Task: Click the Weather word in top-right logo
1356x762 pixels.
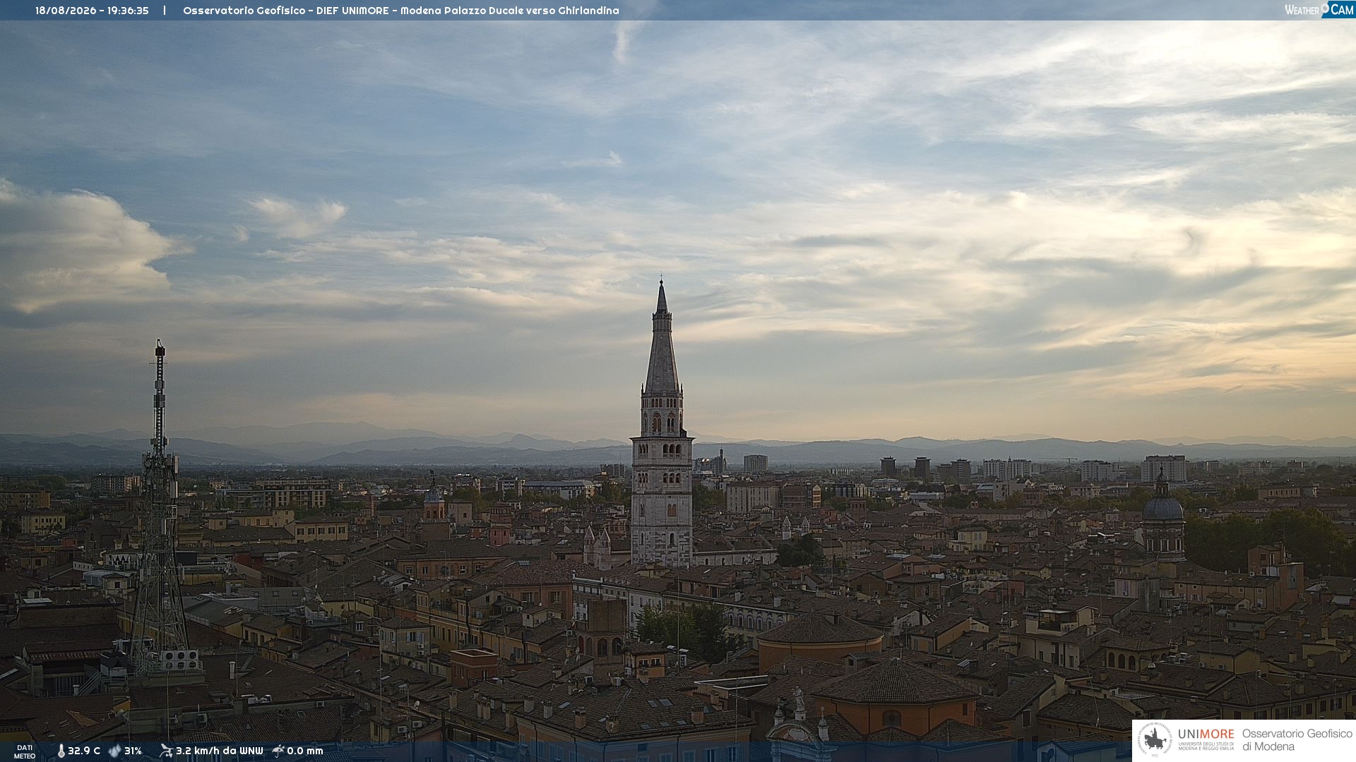Action: [x=1302, y=10]
